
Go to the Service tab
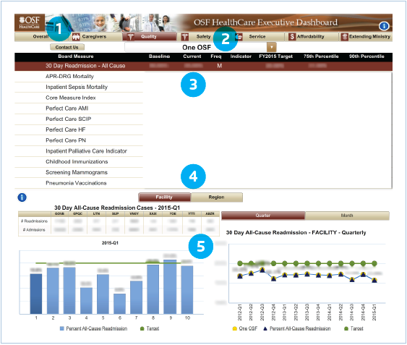pyautogui.click(x=257, y=37)
